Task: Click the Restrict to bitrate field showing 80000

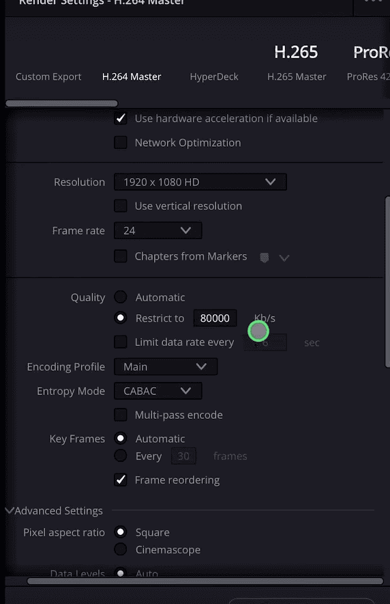Action: click(215, 318)
